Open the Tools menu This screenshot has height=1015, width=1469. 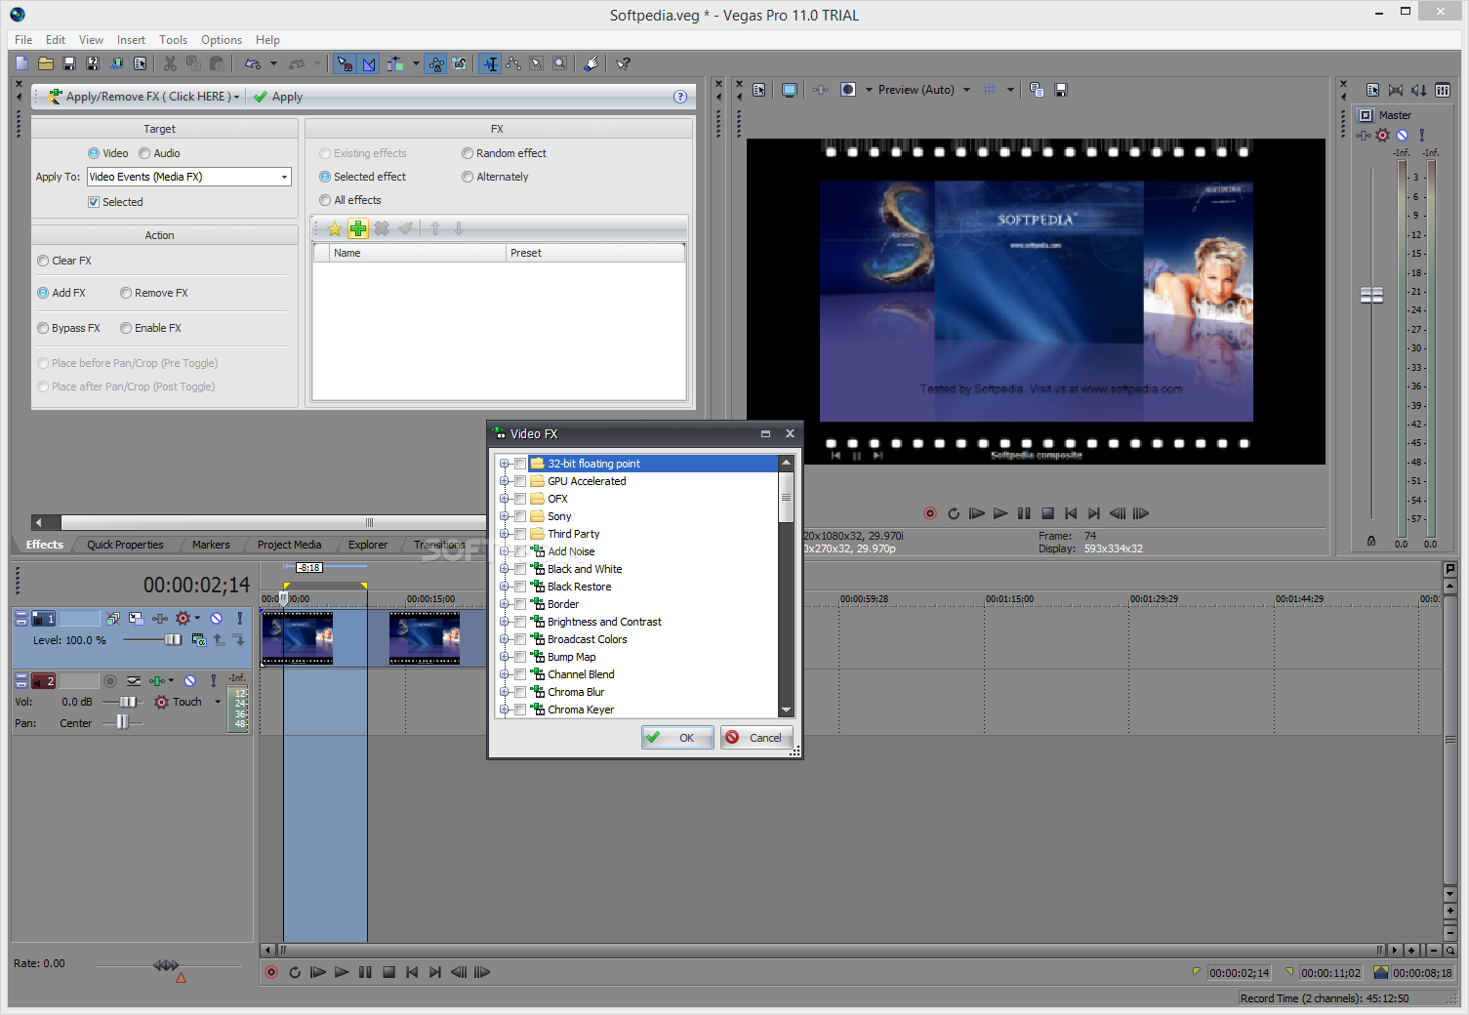pos(173,40)
